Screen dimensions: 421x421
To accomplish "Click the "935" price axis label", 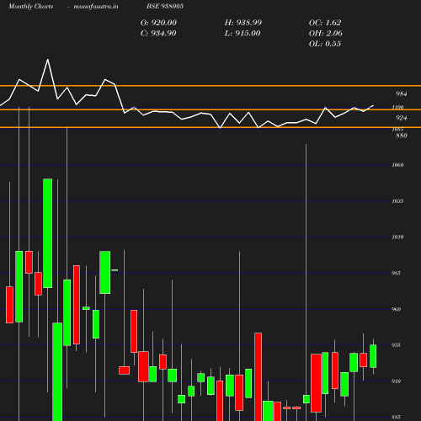I will pos(396,345).
